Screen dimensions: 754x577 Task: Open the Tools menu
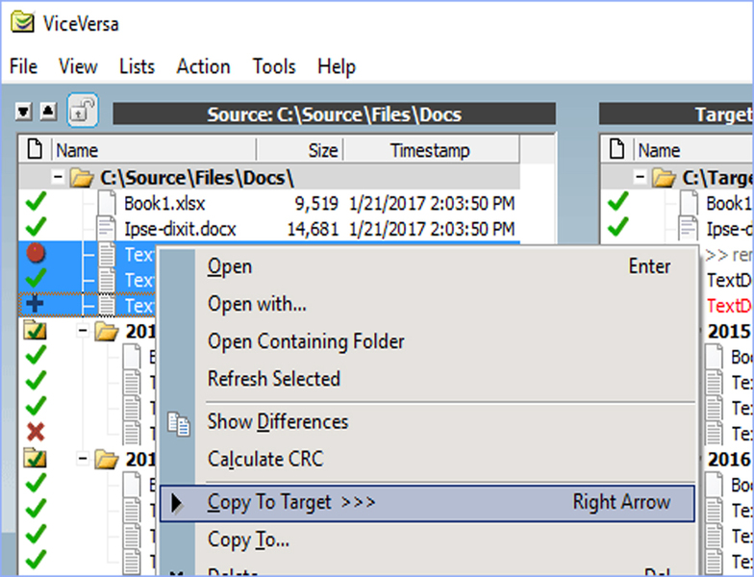pyautogui.click(x=274, y=66)
